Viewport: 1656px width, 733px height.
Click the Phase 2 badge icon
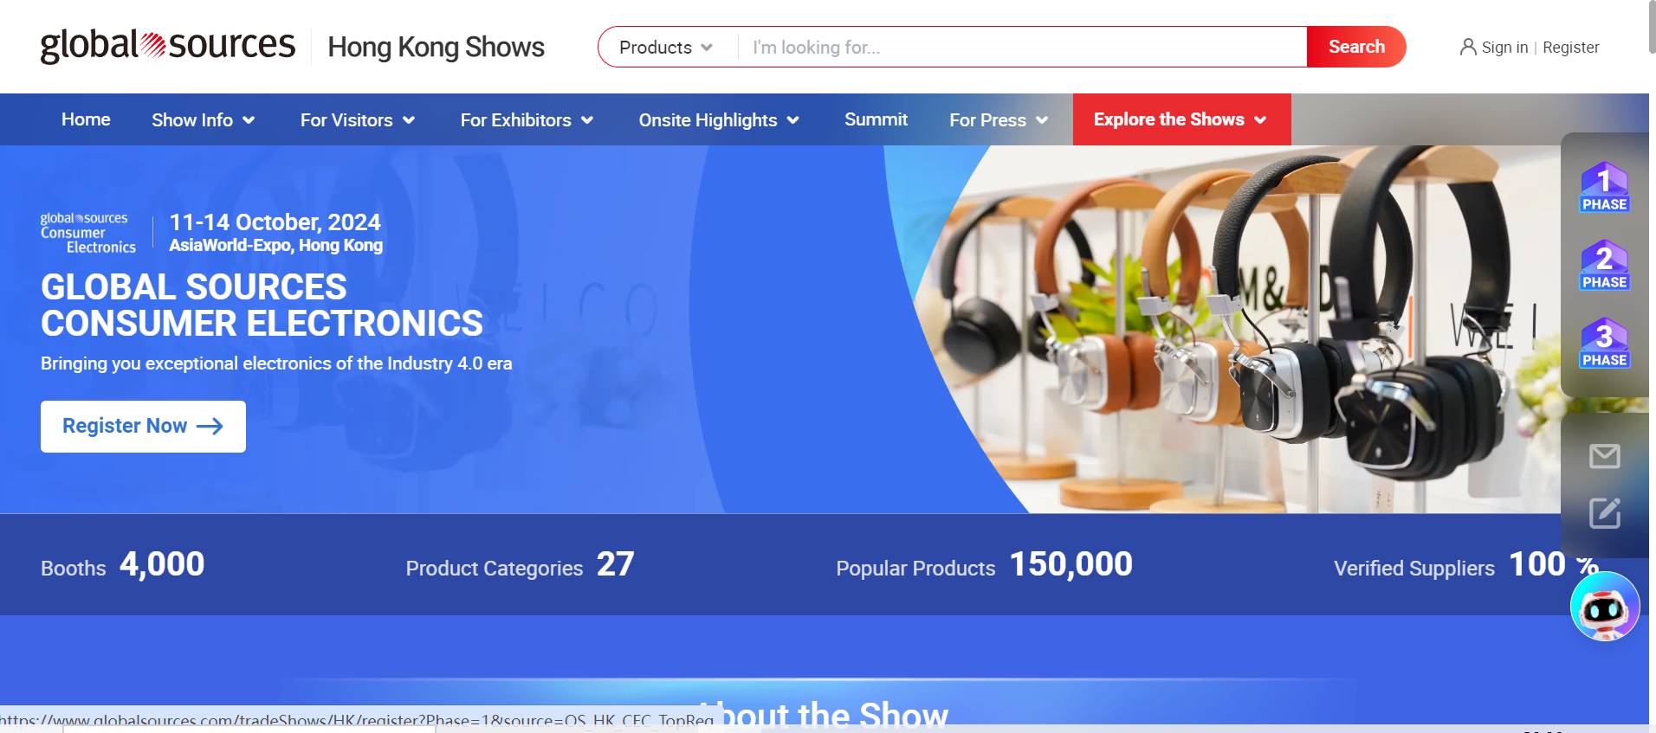tap(1604, 265)
